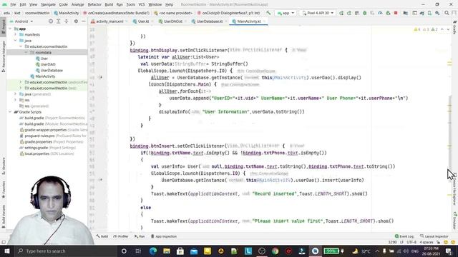Hide the Project panel with minus icon
The height and width of the screenshot is (257, 458).
(84, 21)
